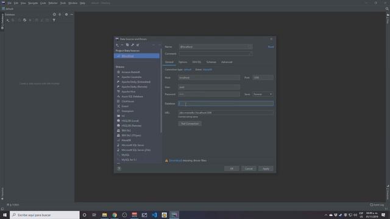
Task: Click the wrench icon in the dialog toolbar
Action: [133, 45]
